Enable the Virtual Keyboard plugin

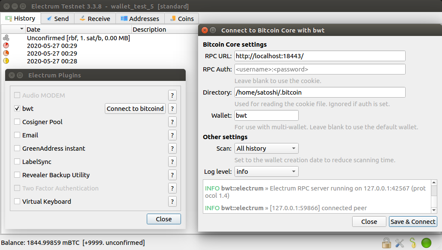17,201
